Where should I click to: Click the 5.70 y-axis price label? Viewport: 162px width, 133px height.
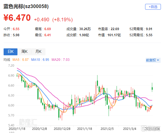11,115
